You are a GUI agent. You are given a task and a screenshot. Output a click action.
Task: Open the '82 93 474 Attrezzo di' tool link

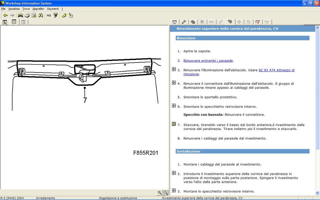click(276, 70)
